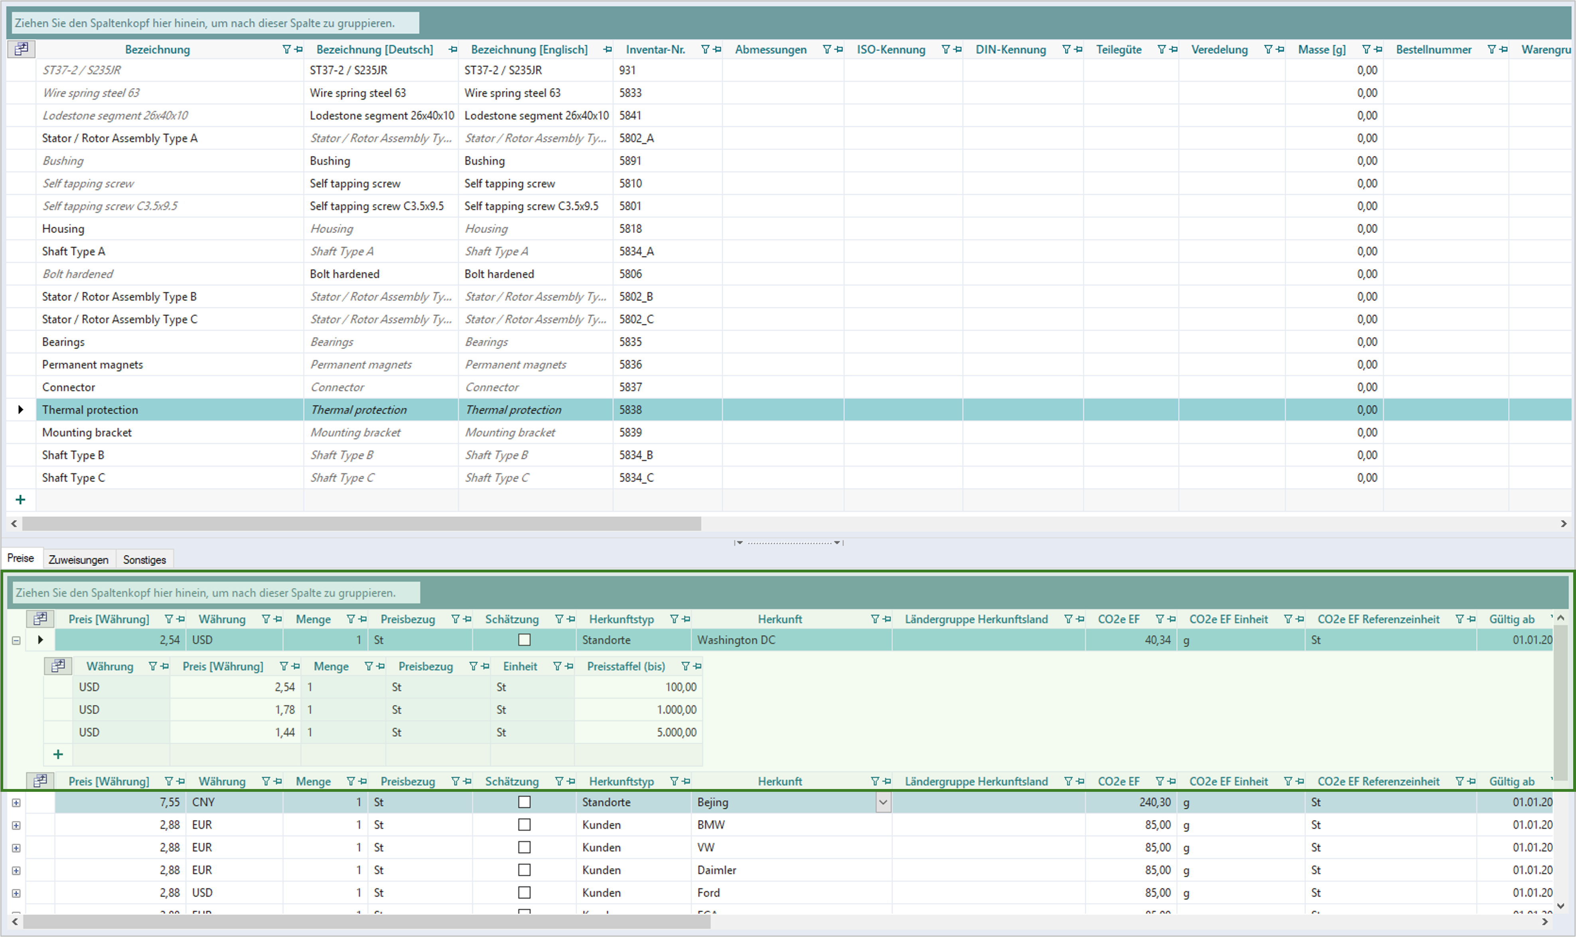
Task: Filter the Abmessungen column
Action: pyautogui.click(x=826, y=49)
